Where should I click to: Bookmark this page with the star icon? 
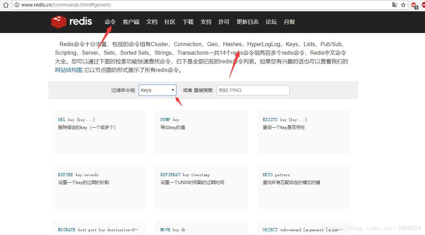coord(403,5)
